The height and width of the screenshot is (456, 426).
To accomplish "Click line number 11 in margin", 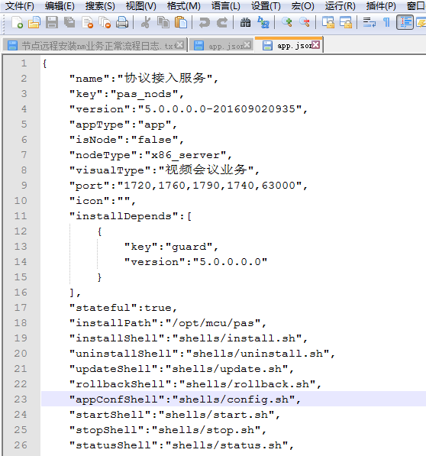I will pyautogui.click(x=21, y=216).
